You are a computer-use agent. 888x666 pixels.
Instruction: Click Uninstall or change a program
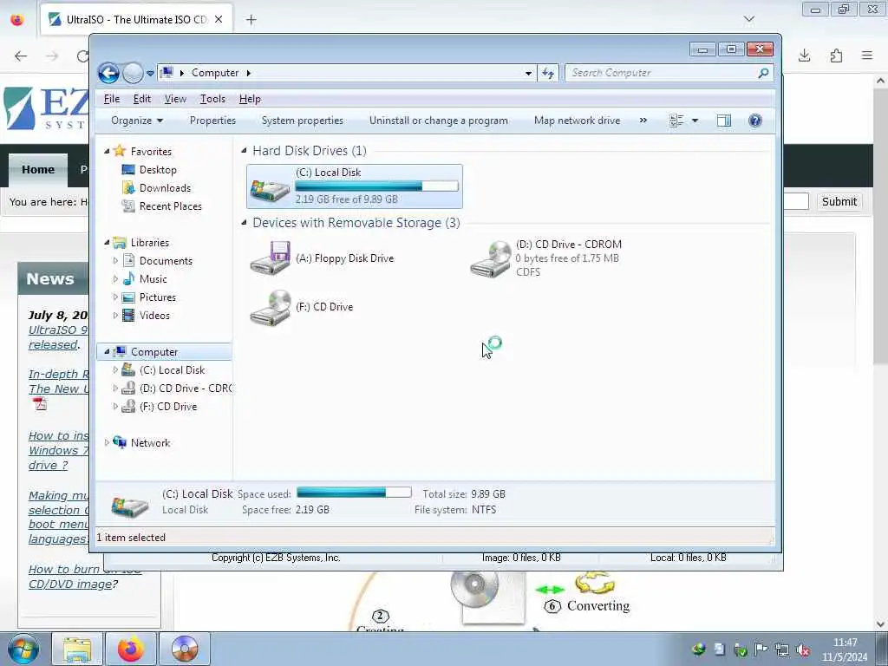(x=438, y=121)
